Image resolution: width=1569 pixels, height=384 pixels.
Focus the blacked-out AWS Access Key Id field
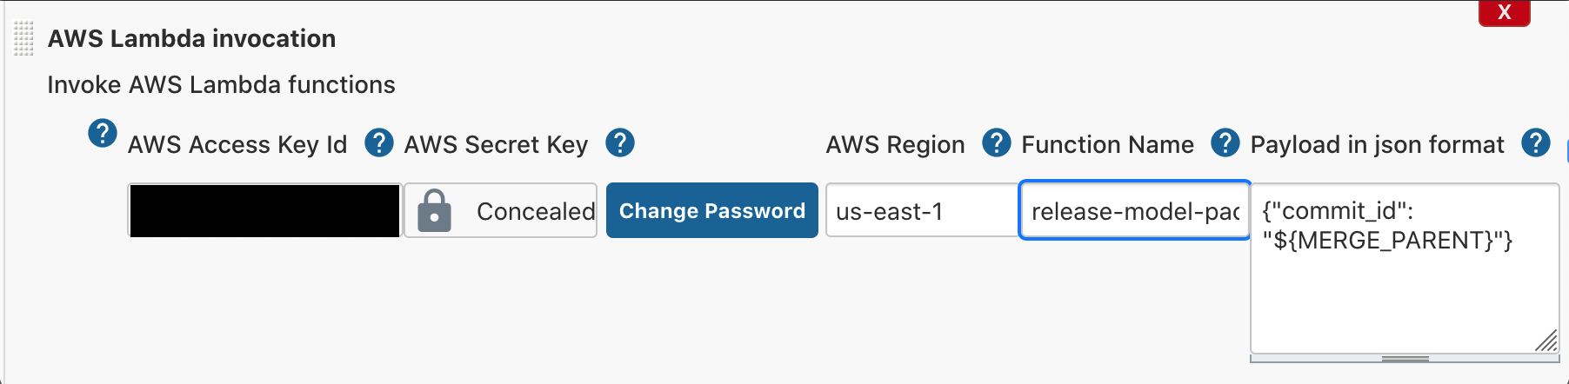pos(264,210)
